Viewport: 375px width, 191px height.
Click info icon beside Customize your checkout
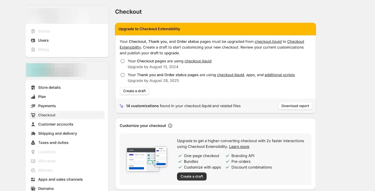(x=170, y=126)
